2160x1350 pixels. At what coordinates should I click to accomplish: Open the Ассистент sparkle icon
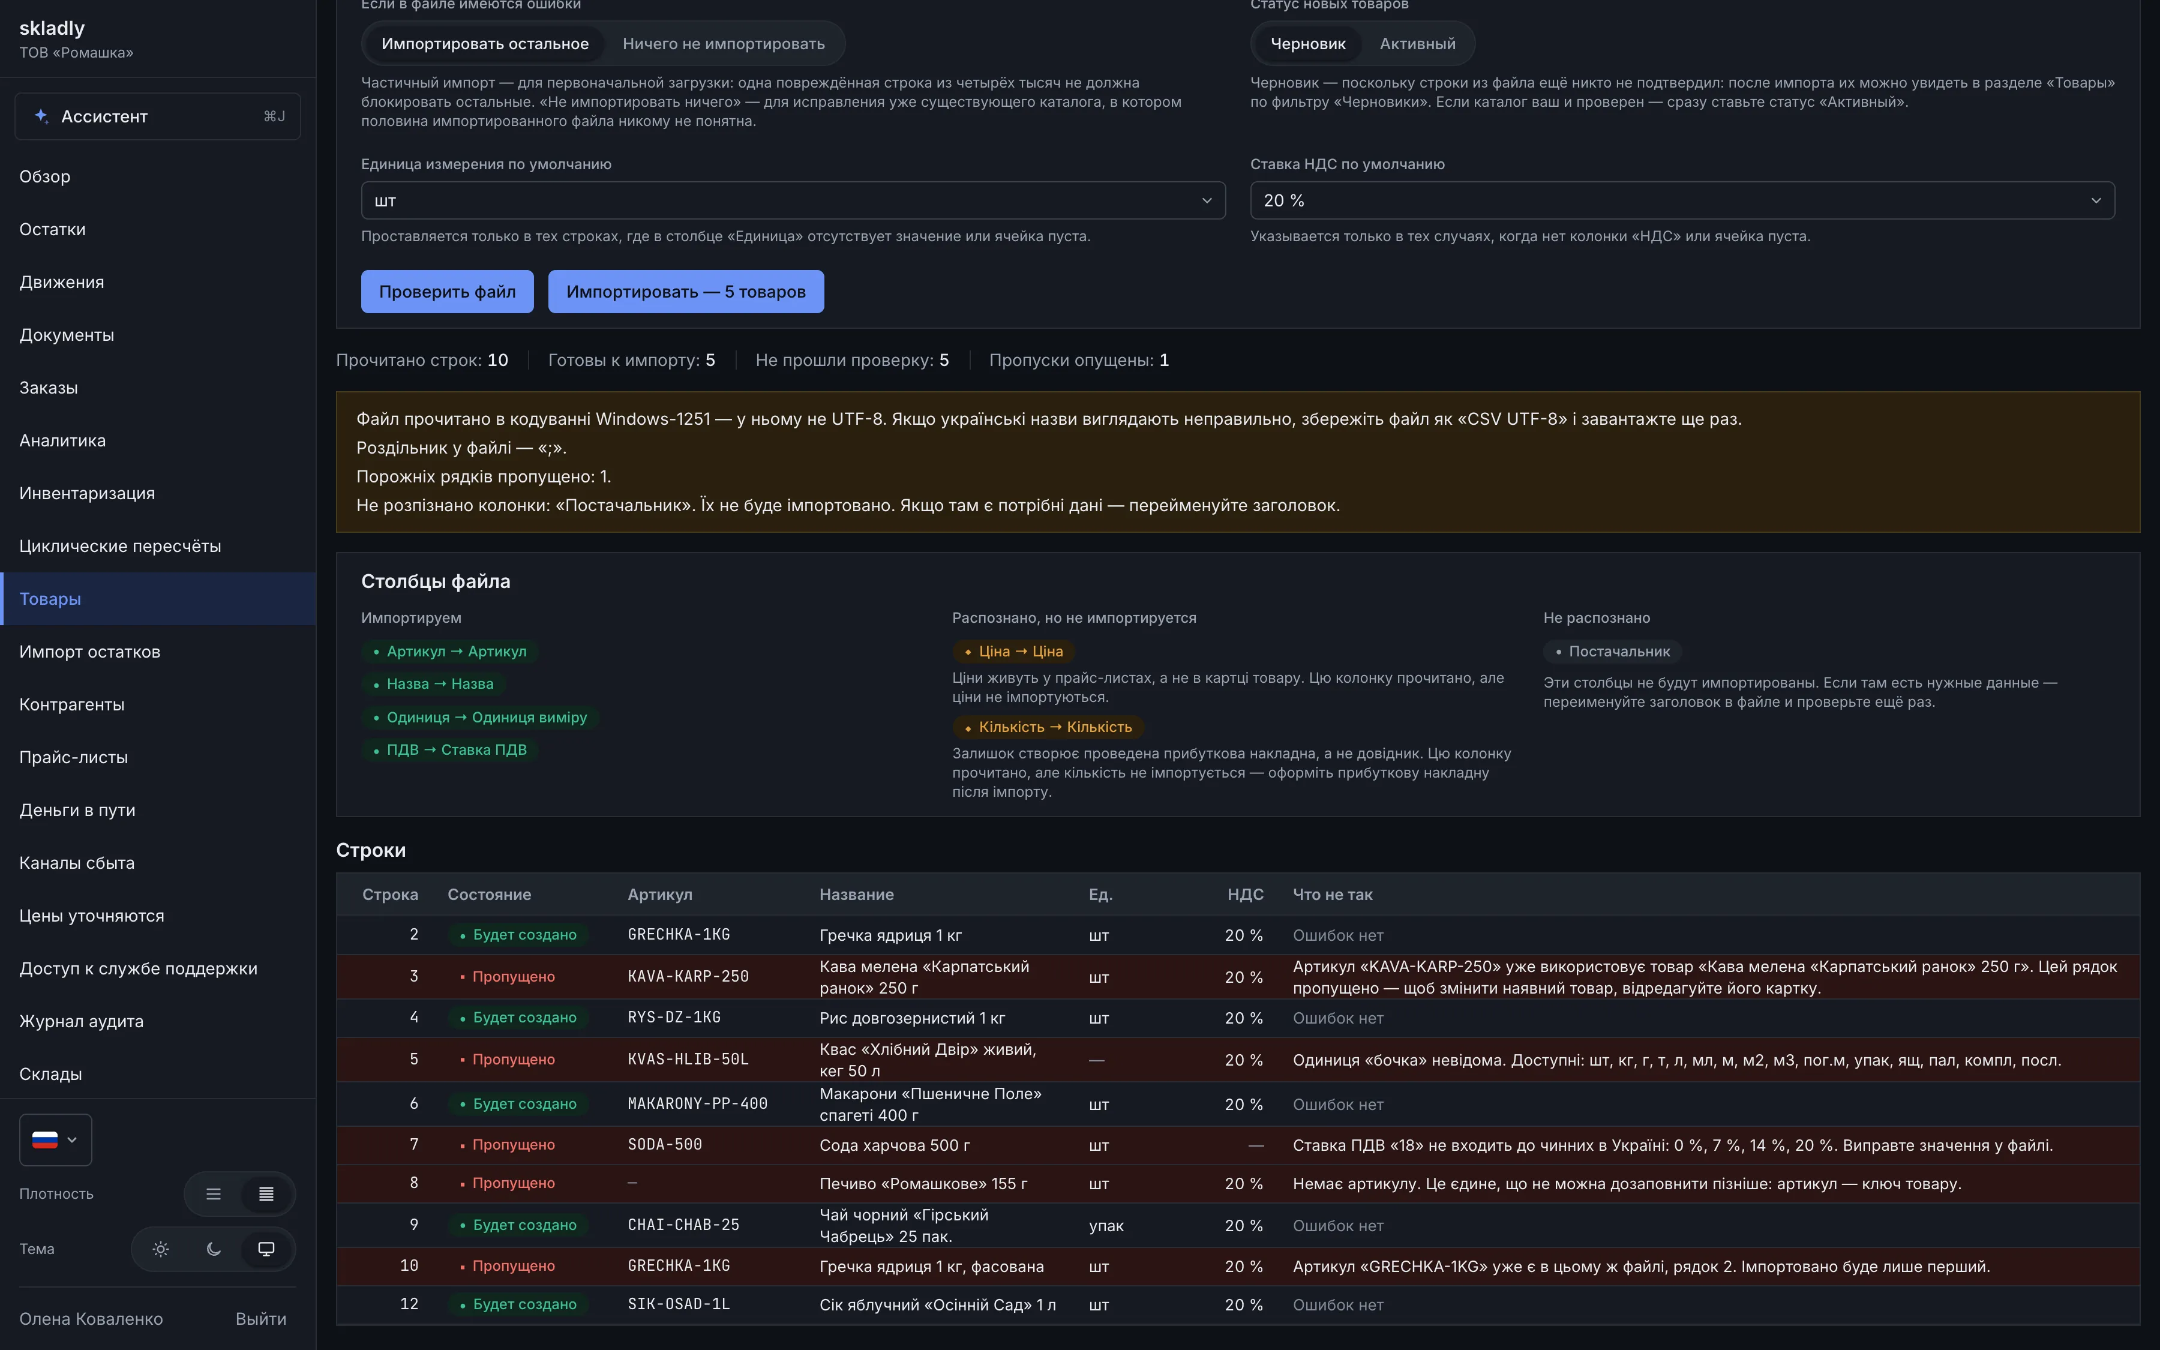[41, 116]
